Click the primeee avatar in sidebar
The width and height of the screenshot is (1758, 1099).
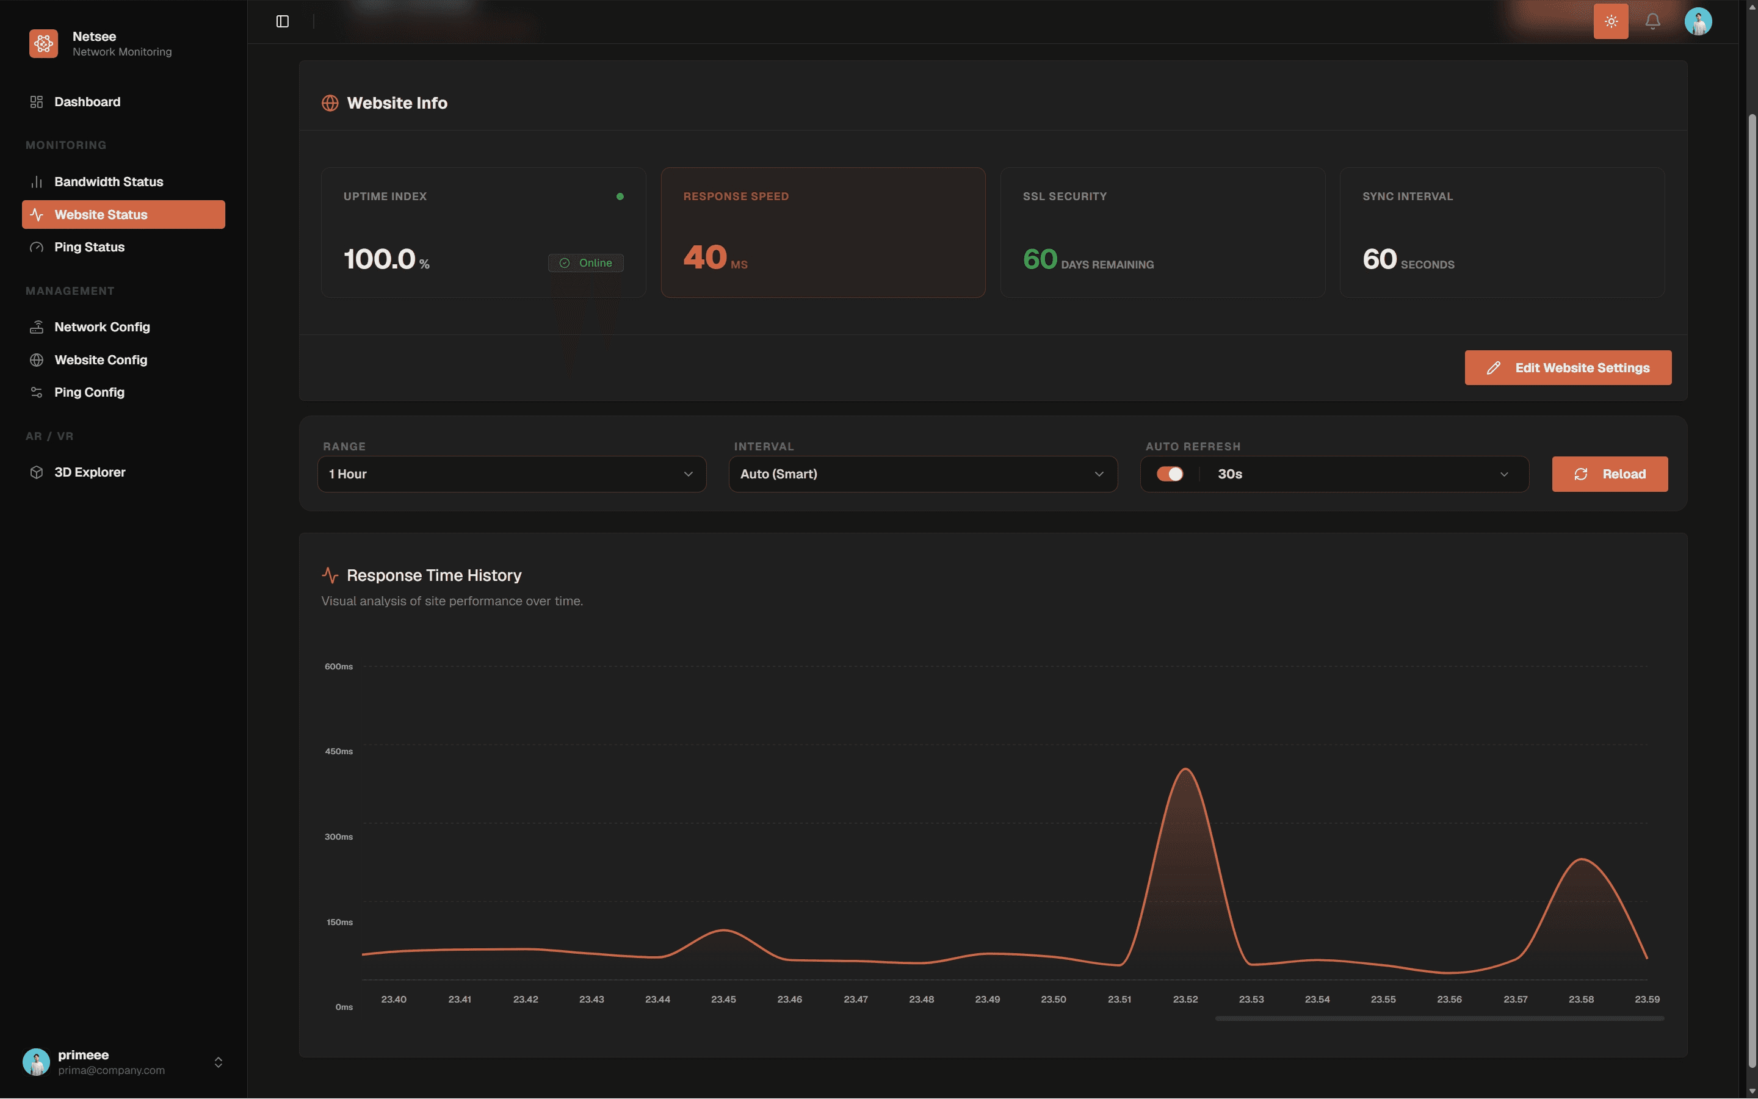pyautogui.click(x=37, y=1062)
